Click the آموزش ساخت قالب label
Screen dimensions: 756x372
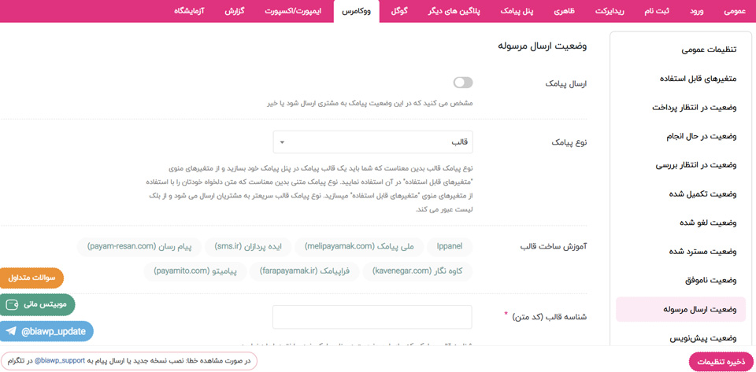554,246
